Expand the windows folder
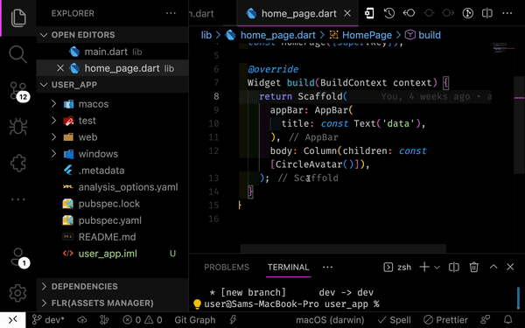This screenshot has width=525, height=328. 54,154
